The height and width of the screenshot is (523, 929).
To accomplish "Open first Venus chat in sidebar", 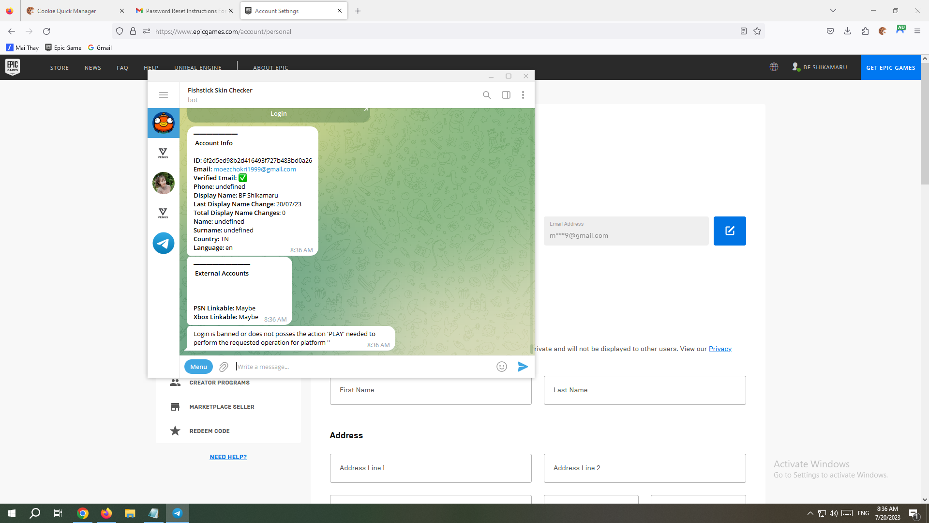I will pyautogui.click(x=163, y=153).
